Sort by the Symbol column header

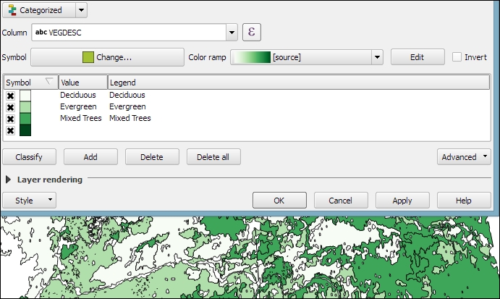tap(30, 83)
